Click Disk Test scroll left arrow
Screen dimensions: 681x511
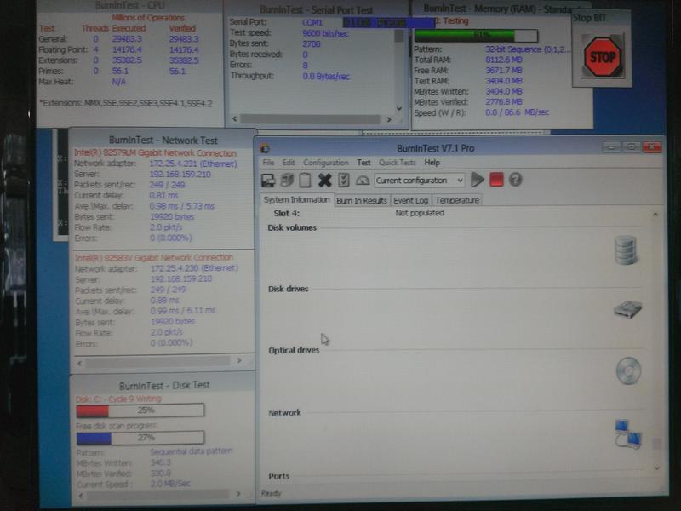(x=81, y=495)
